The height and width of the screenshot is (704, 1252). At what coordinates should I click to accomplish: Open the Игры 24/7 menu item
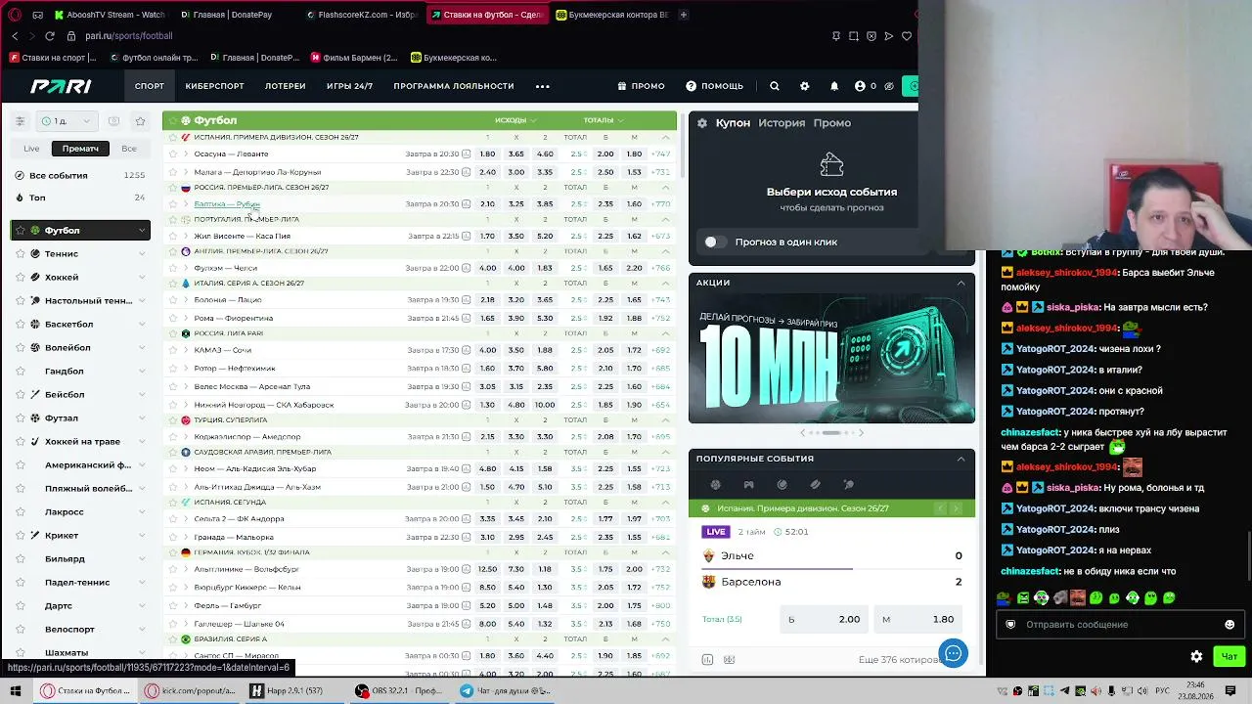pos(349,86)
